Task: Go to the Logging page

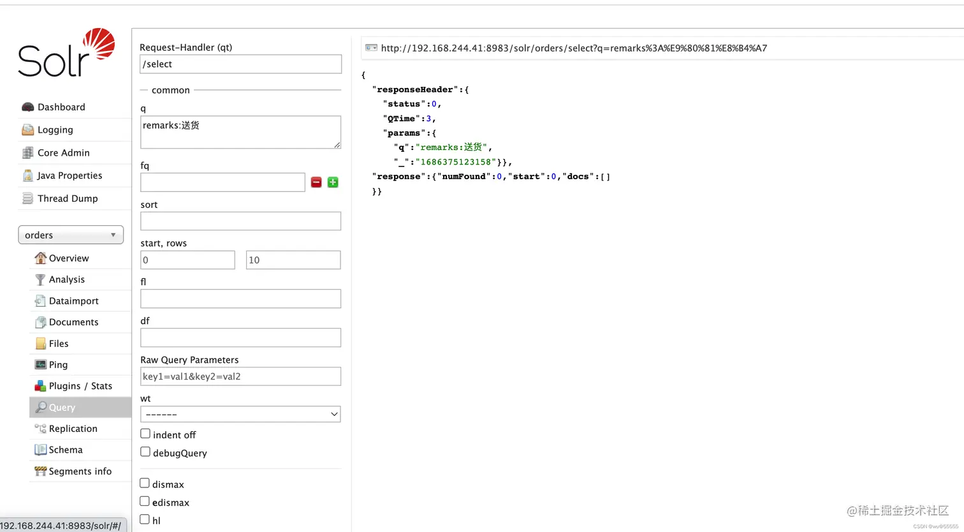Action: (55, 130)
